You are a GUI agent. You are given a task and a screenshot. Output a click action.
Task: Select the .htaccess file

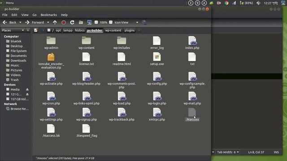(x=192, y=114)
